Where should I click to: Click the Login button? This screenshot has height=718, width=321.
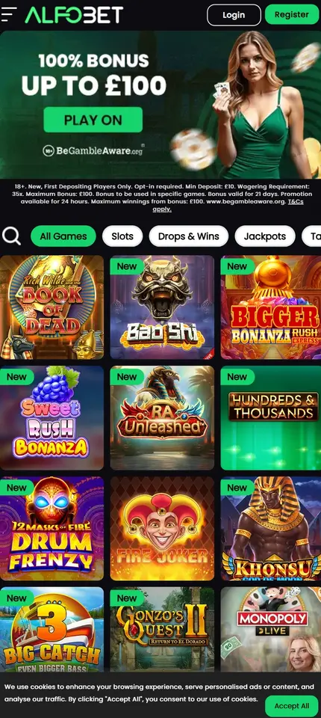tap(234, 15)
